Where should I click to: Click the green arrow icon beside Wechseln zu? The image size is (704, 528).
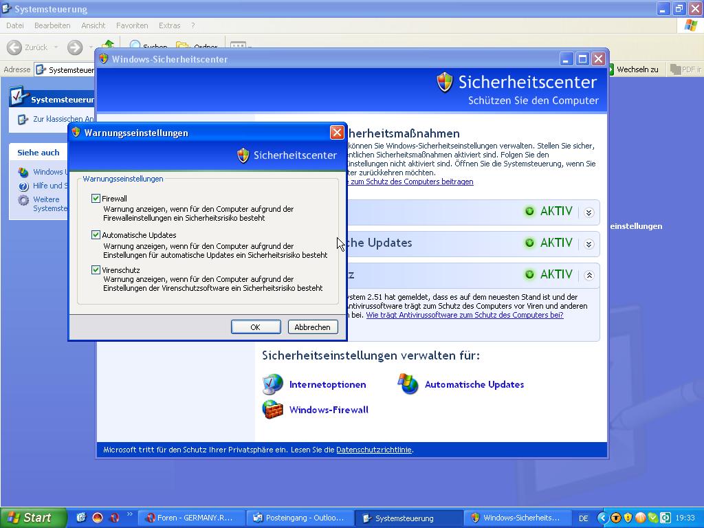click(610, 69)
